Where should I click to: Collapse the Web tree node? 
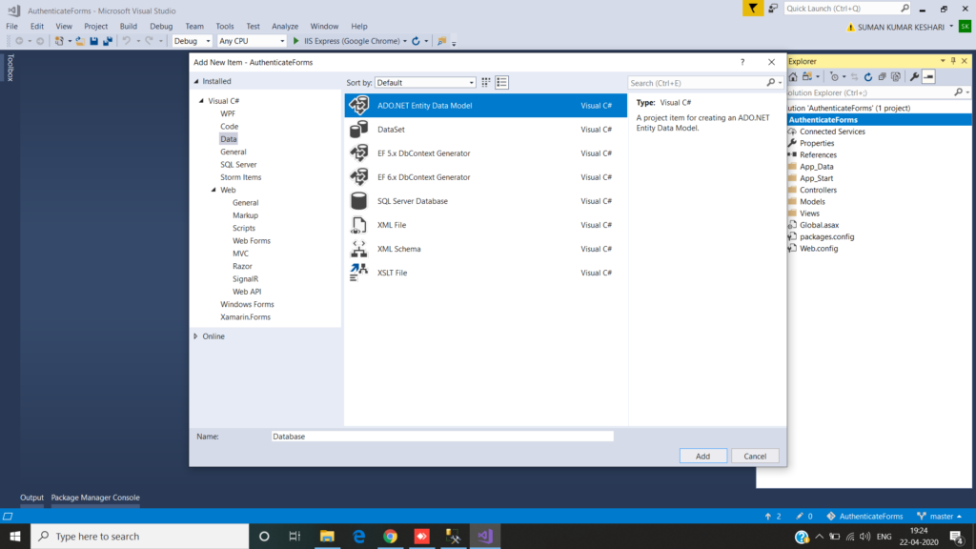213,190
